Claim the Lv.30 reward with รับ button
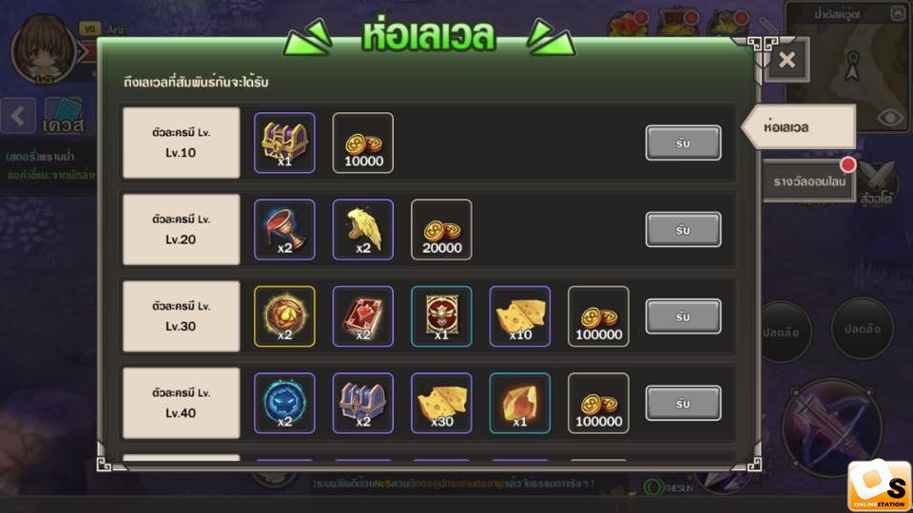 click(x=683, y=316)
